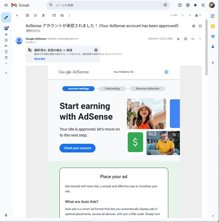Remove the 受信トレイ label from the email
The height and width of the screenshot is (222, 219).
click(x=39, y=31)
